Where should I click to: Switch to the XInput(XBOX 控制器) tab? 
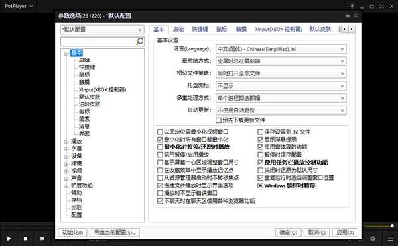[279, 29]
